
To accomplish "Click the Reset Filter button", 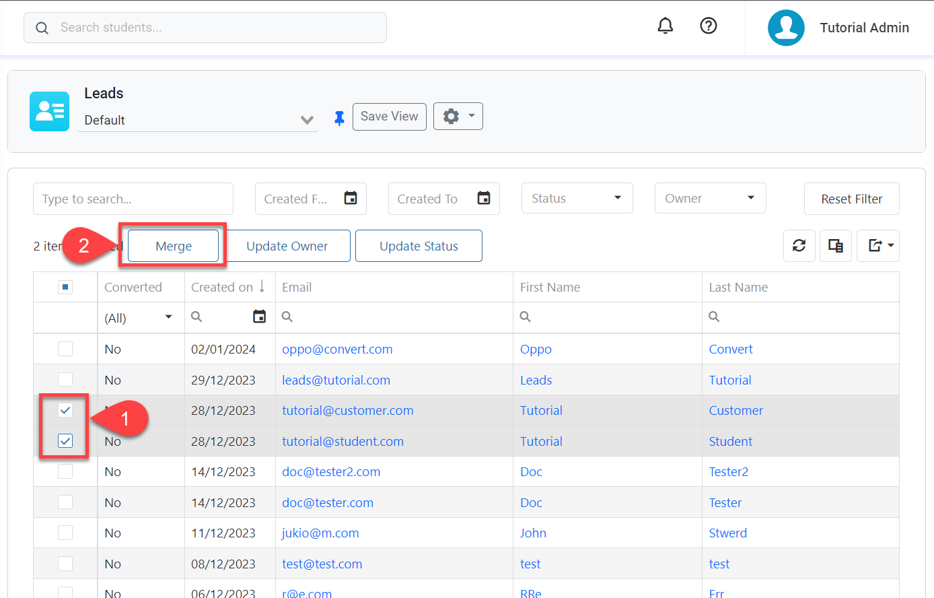I will [852, 199].
